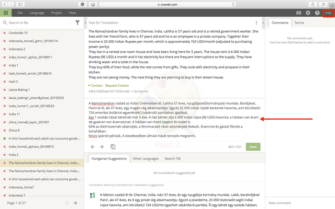Open the Language menu
Viewport: 335px width, 209px height.
(37, 13)
